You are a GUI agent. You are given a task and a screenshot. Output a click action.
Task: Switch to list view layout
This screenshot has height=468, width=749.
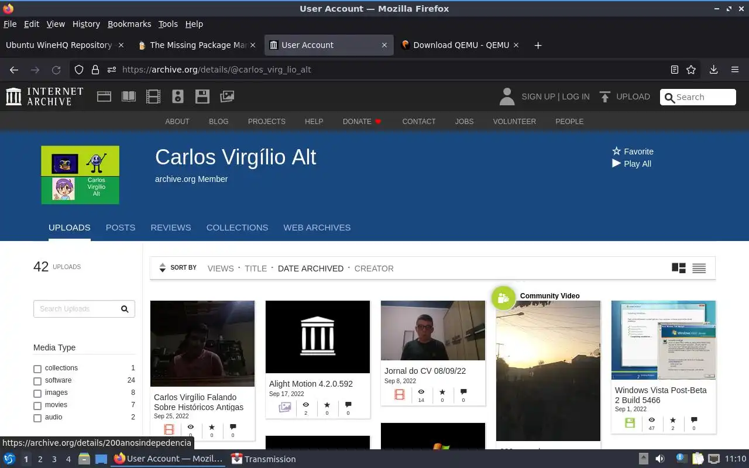pos(699,268)
